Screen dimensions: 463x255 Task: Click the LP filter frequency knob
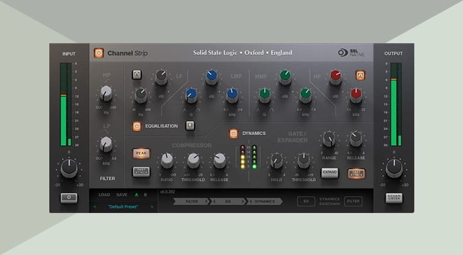tap(106, 144)
